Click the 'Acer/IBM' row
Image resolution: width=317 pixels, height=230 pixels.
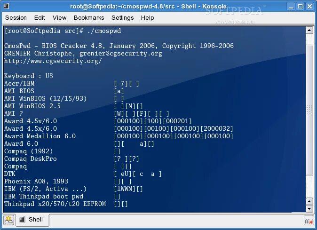[71, 83]
